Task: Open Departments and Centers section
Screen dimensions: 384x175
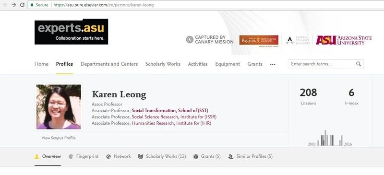Action: [x=109, y=64]
